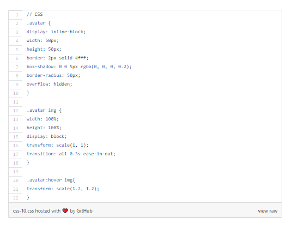Click the '// CSS' comment line
The width and height of the screenshot is (292, 230).
pyautogui.click(x=35, y=14)
